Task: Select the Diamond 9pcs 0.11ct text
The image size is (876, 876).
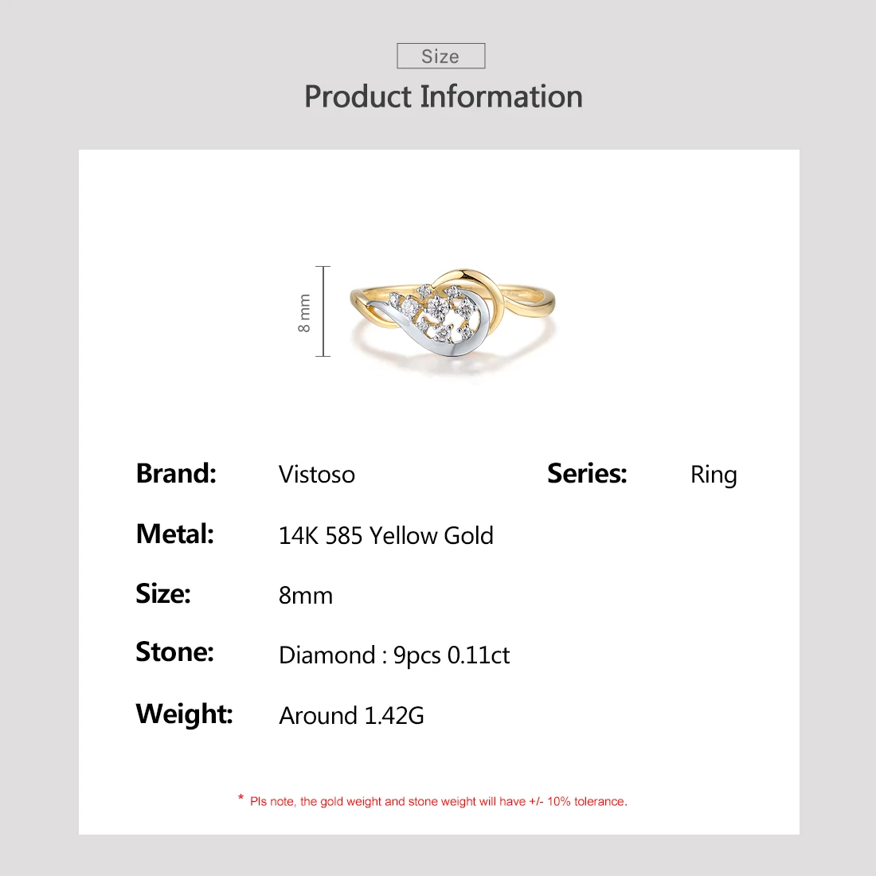Action: click(394, 655)
